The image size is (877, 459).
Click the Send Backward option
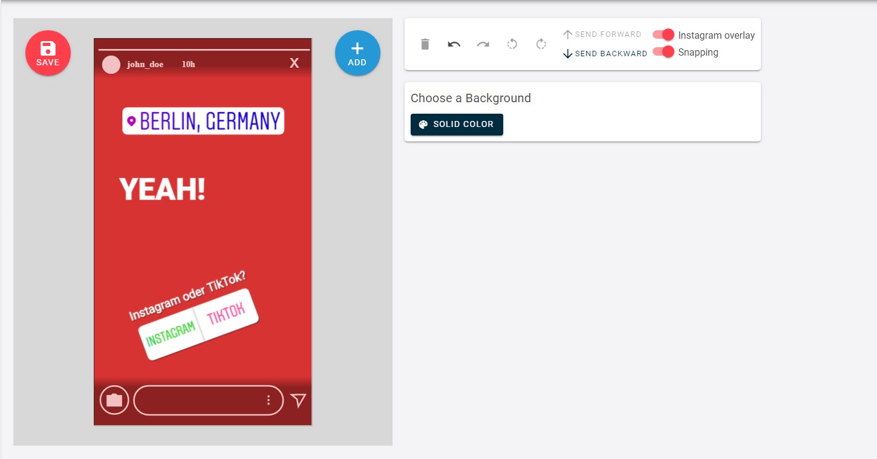click(x=604, y=53)
